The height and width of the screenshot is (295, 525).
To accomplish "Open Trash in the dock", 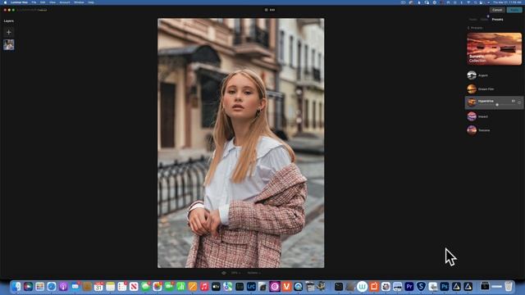I will point(509,287).
